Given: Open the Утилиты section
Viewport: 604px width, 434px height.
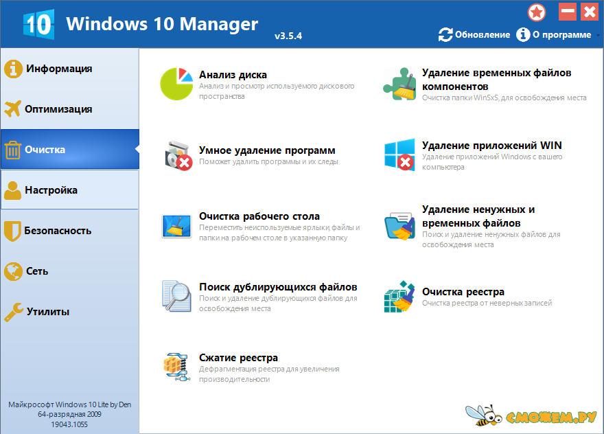Looking at the screenshot, I should coord(70,312).
